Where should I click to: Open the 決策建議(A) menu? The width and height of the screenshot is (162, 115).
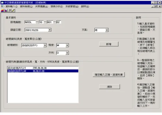(42, 7)
